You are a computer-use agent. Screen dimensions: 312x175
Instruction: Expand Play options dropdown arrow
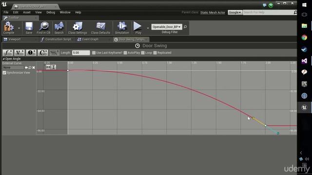point(148,28)
